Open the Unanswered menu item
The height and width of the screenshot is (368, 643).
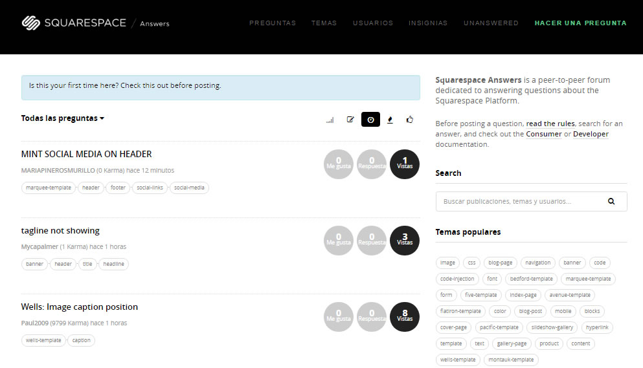[491, 23]
